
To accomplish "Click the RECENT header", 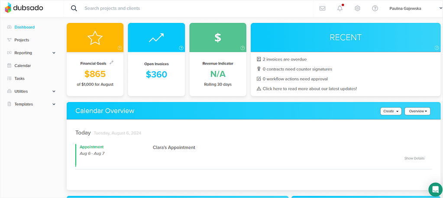I will 346,38.
